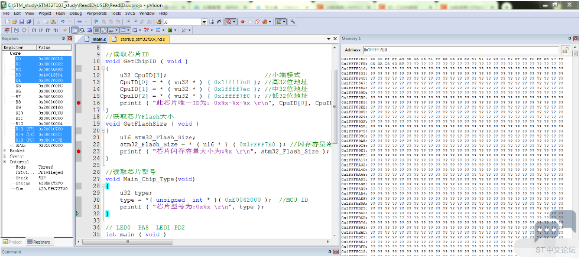Expand the Banked register group
This screenshot has height=259, width=581.
5,150
